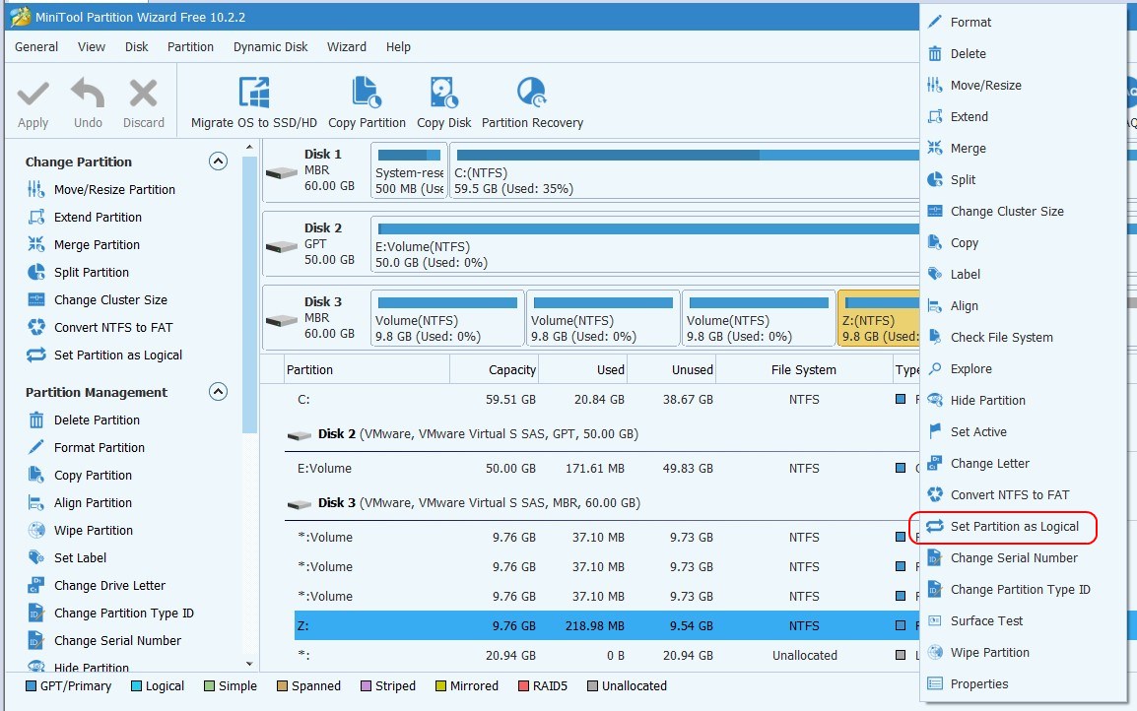The height and width of the screenshot is (711, 1137).
Task: Choose Move/Resize in context menu
Action: pyautogui.click(x=1023, y=86)
